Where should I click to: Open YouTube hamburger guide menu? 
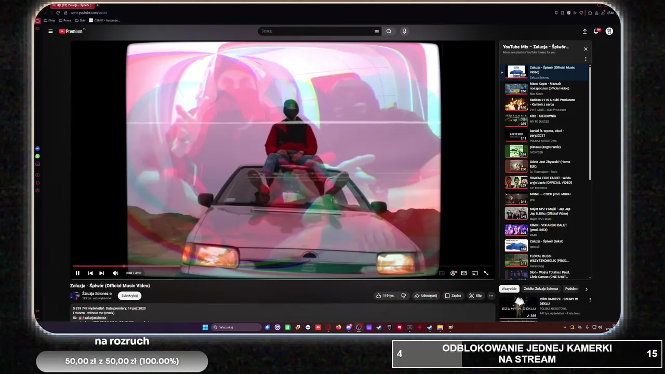pyautogui.click(x=50, y=31)
